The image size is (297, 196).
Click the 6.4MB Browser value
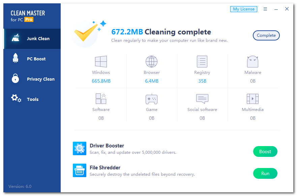151,81
